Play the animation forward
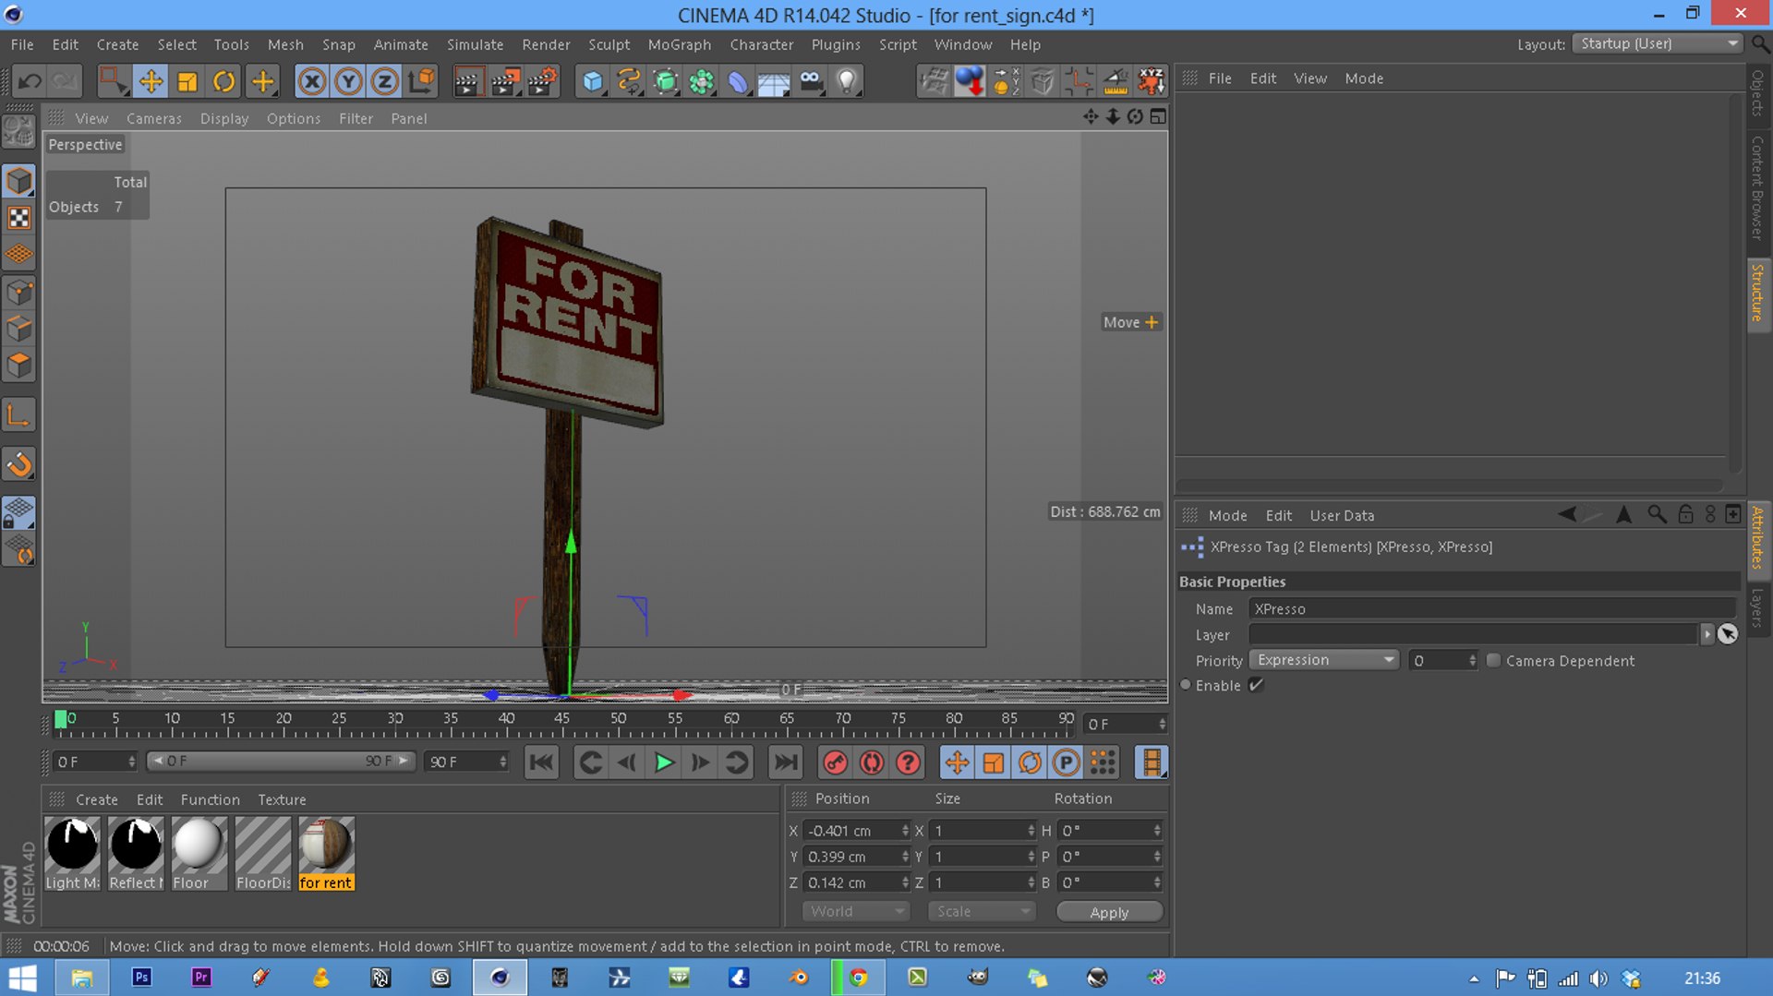Screen dimensions: 1773x996 tap(664, 762)
